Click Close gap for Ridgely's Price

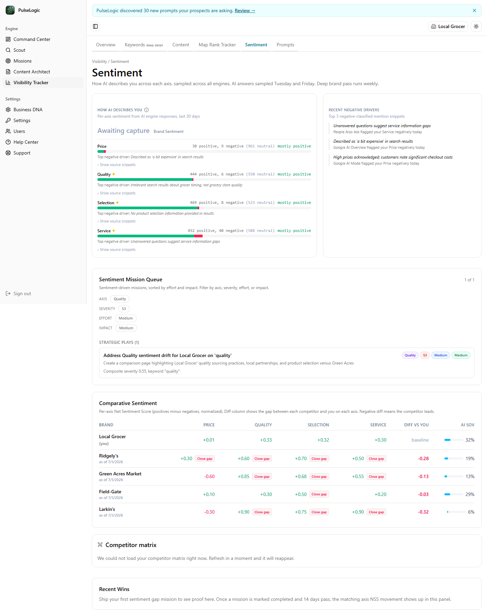[205, 459]
